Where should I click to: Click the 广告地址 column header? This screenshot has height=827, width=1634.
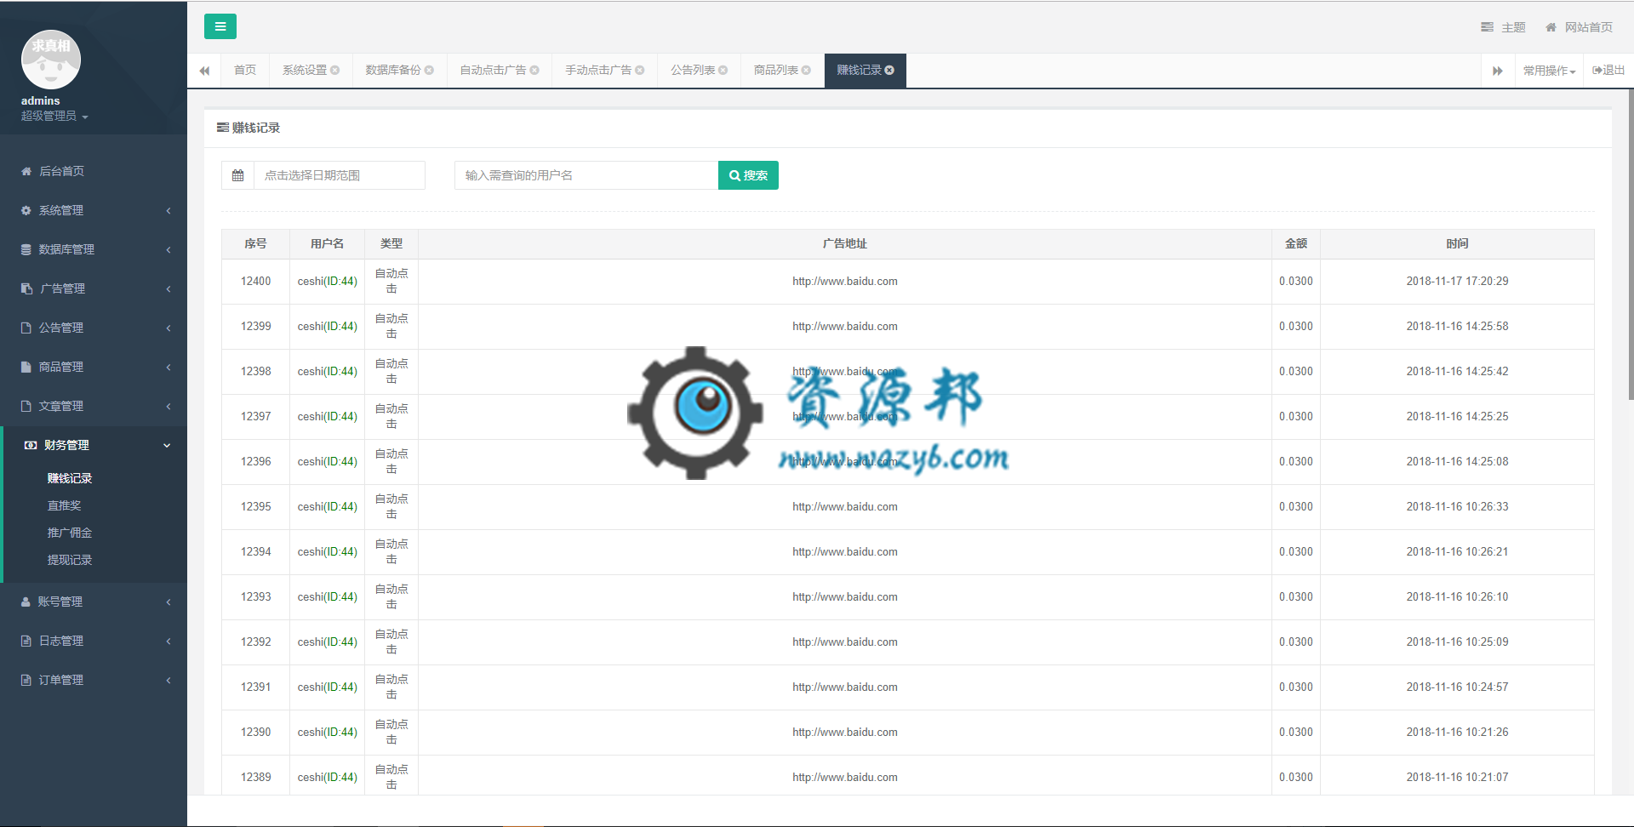(x=844, y=243)
